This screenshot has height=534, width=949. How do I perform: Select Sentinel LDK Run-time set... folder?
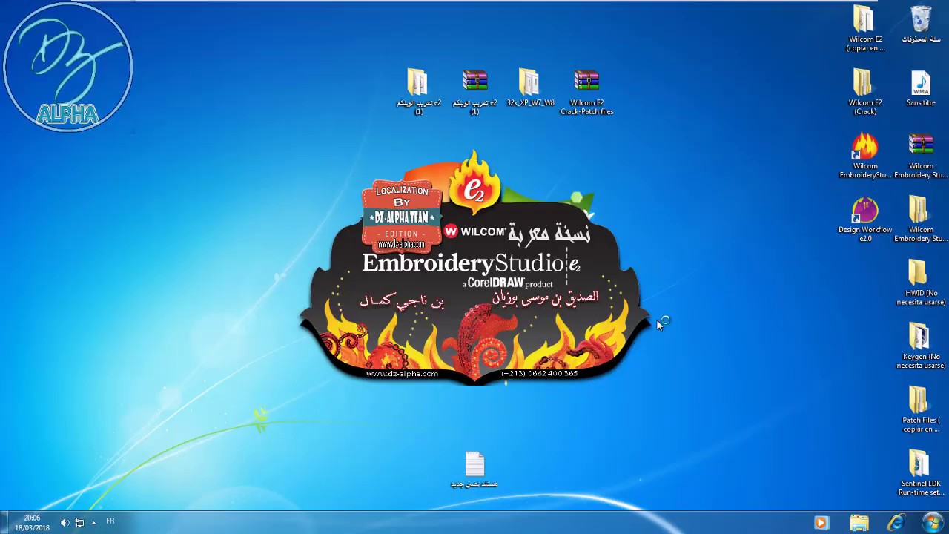[921, 472]
